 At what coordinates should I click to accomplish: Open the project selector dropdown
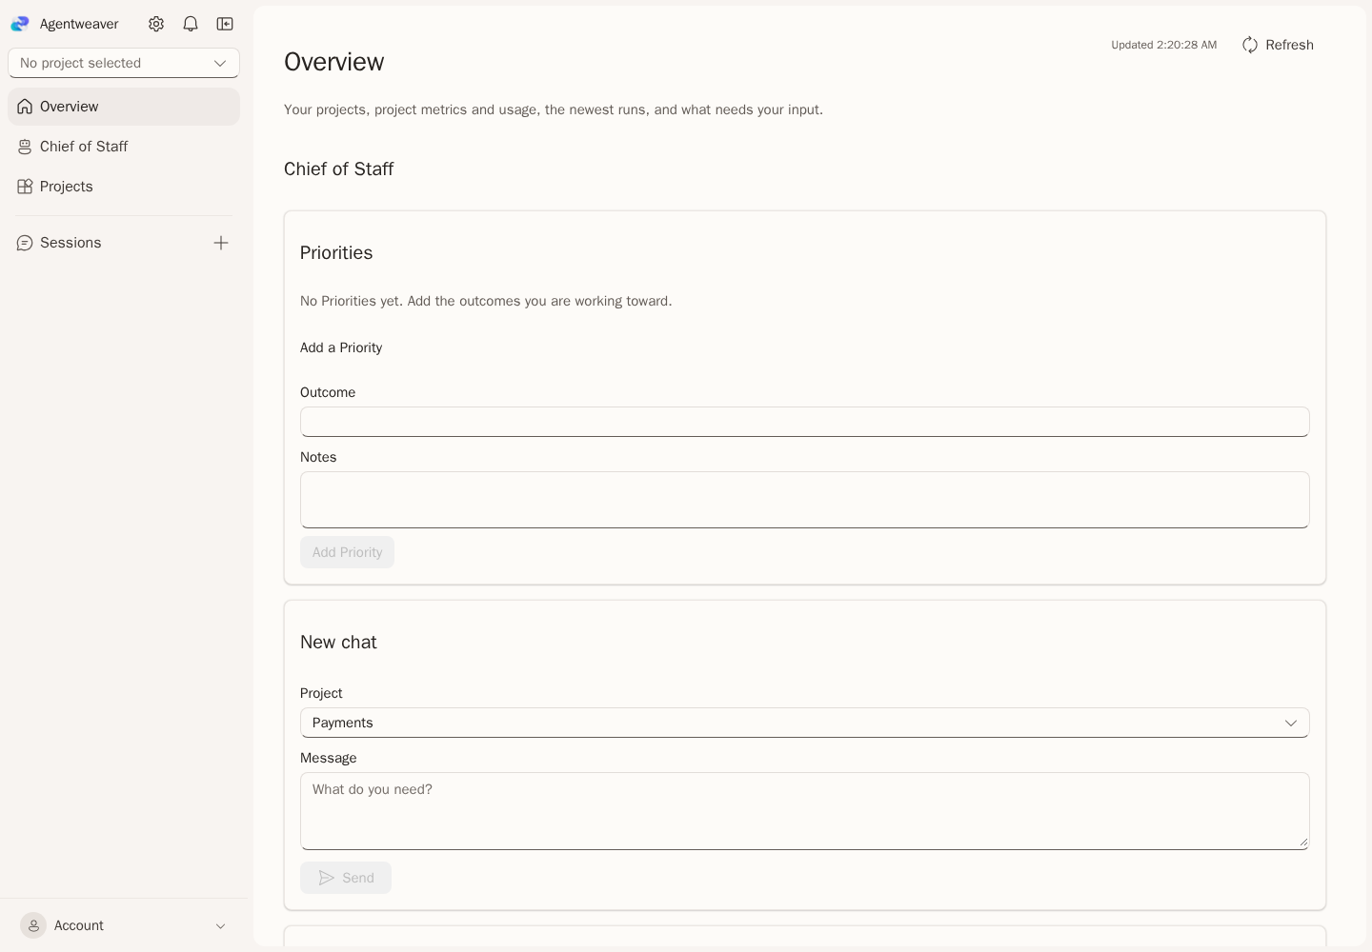pos(124,63)
